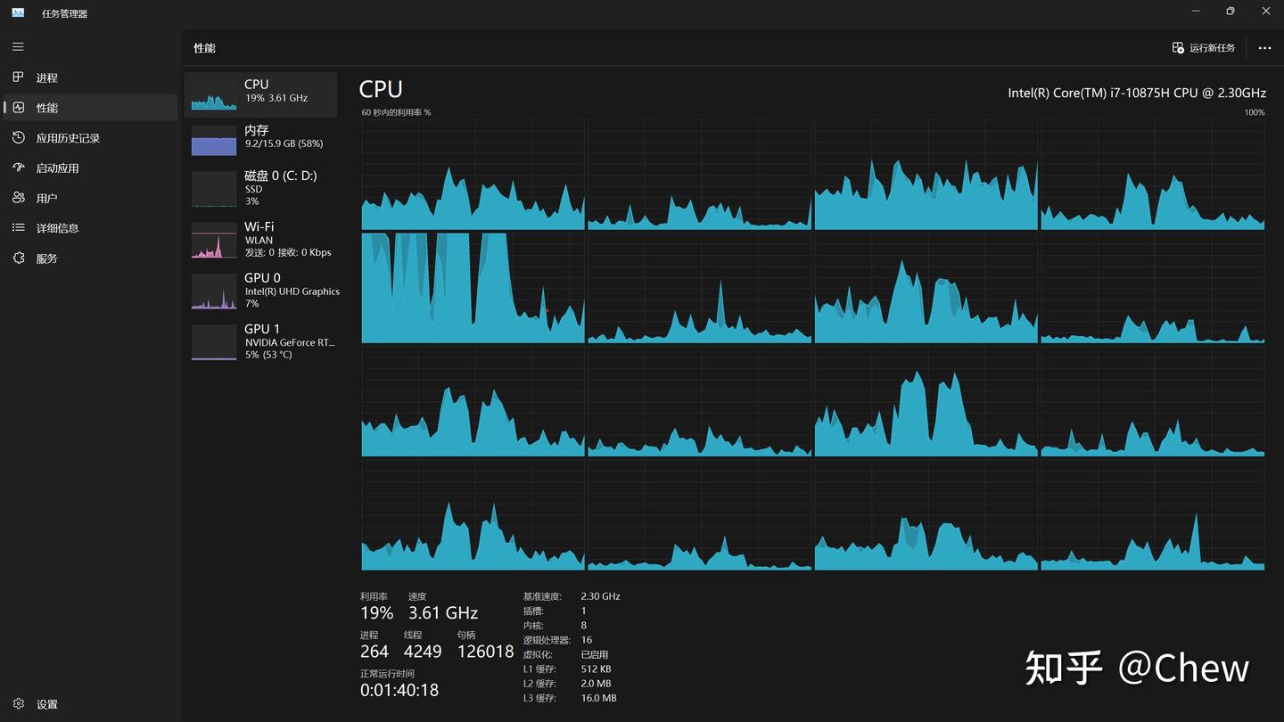Open the ellipsis (...) more options menu
This screenshot has height=722, width=1284.
coord(1264,47)
